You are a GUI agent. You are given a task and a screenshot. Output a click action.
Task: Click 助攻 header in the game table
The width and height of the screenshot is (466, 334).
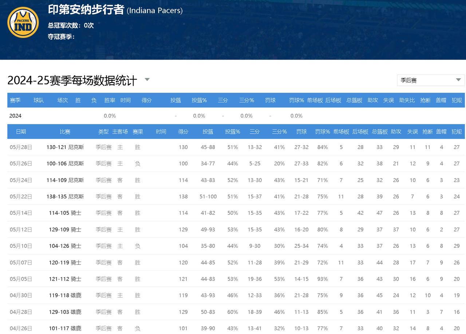click(x=396, y=131)
